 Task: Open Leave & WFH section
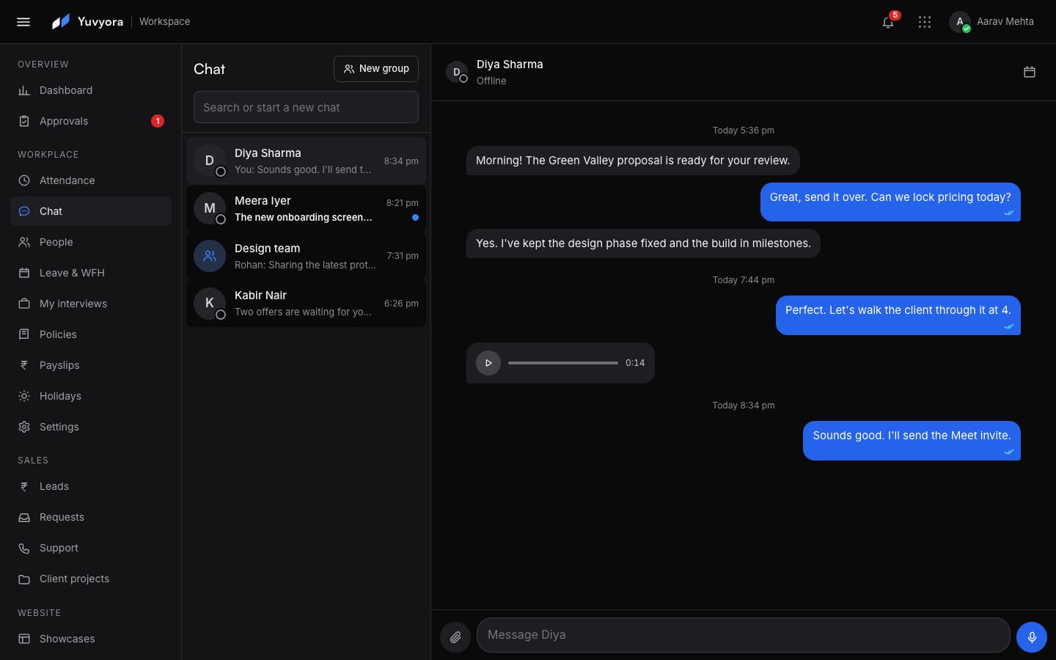91,273
